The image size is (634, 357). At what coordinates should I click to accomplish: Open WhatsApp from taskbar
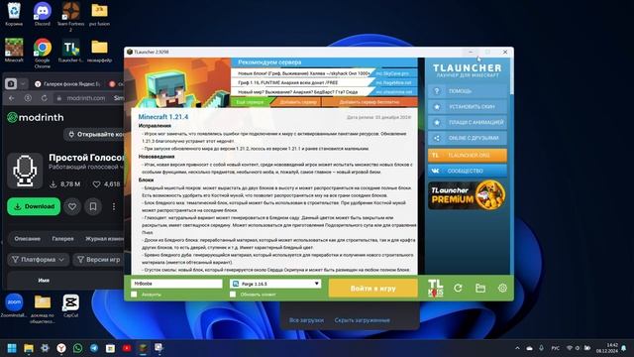tap(77, 348)
